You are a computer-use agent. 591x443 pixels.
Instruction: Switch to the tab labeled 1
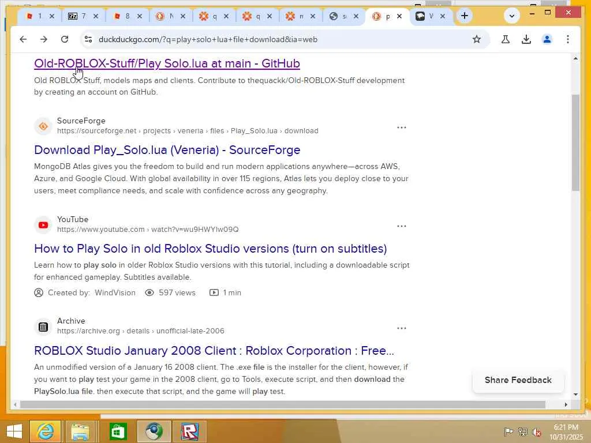35,16
